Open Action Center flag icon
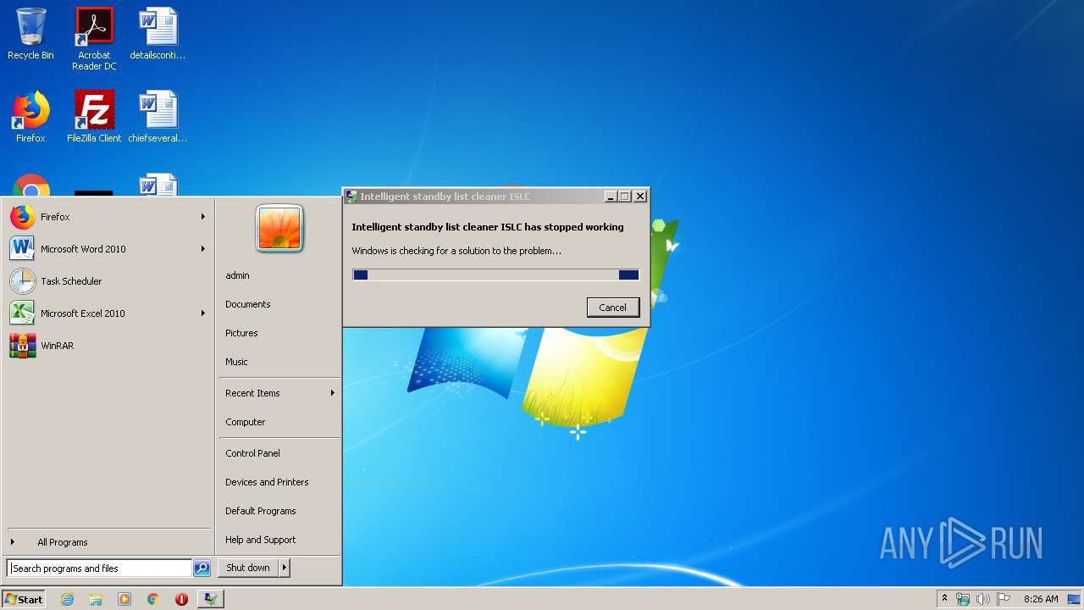Screen dimensions: 1084x610 [x=1004, y=599]
